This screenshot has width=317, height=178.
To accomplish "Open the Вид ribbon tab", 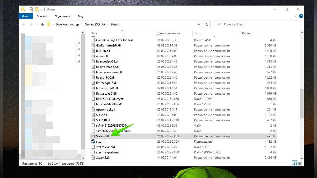I will click(x=80, y=16).
